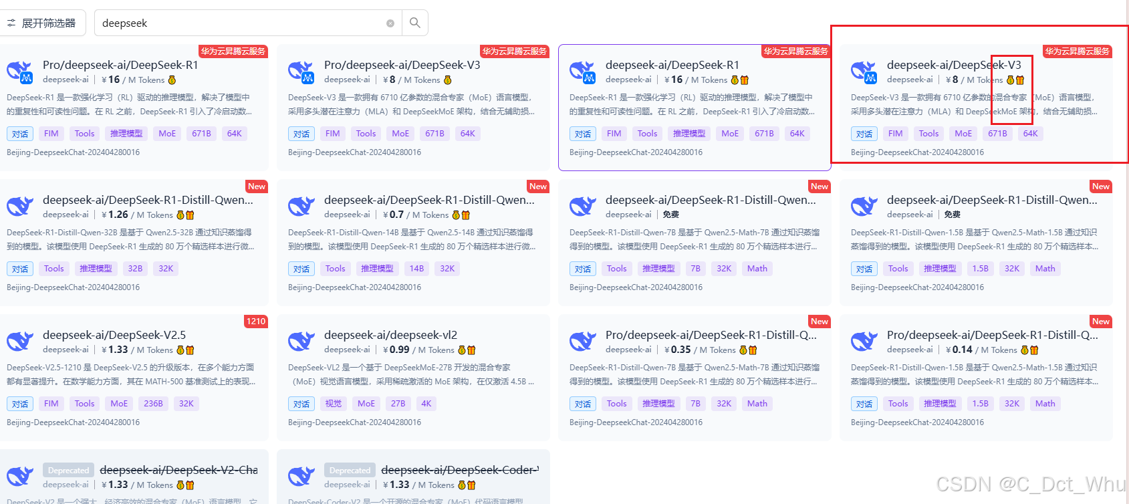Click the FIM tag on the DeepSeek-V2.5 card

tap(51, 404)
